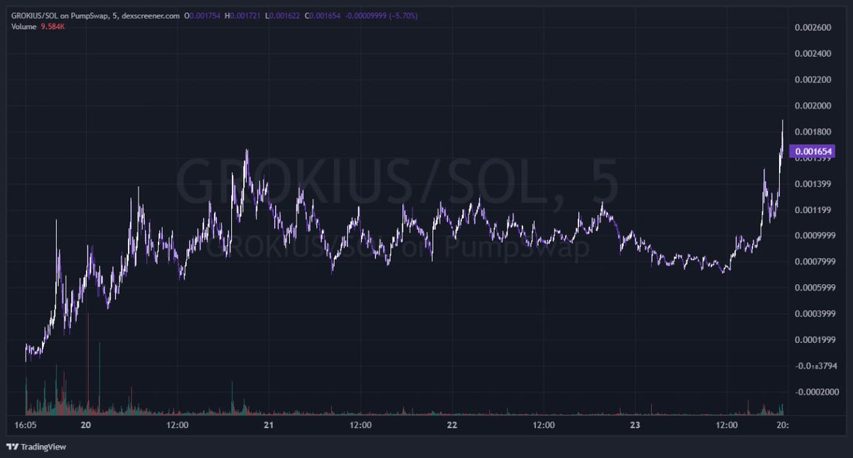Image resolution: width=853 pixels, height=458 pixels.
Task: Click the date label 23 on time axis
Action: pyautogui.click(x=635, y=425)
